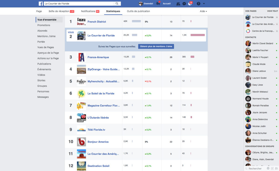Open Vidéos in the sidebar
Viewport: 279px width, 171px height.
point(41,75)
